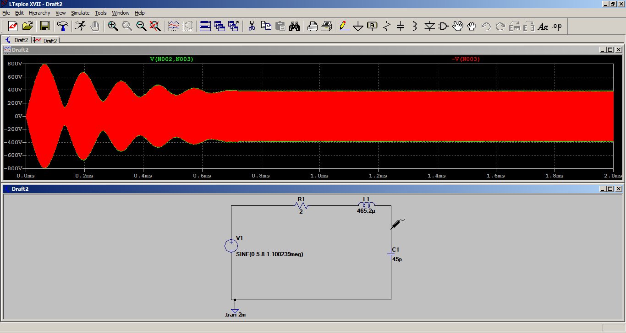Click the Zoom In magnifier icon
Viewport: 626px width, 333px height.
point(113,26)
